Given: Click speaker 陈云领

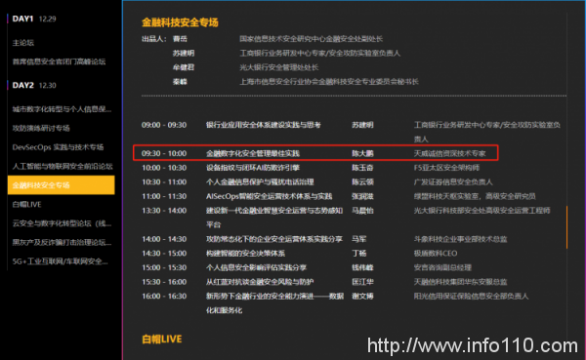Looking at the screenshot, I should (362, 181).
